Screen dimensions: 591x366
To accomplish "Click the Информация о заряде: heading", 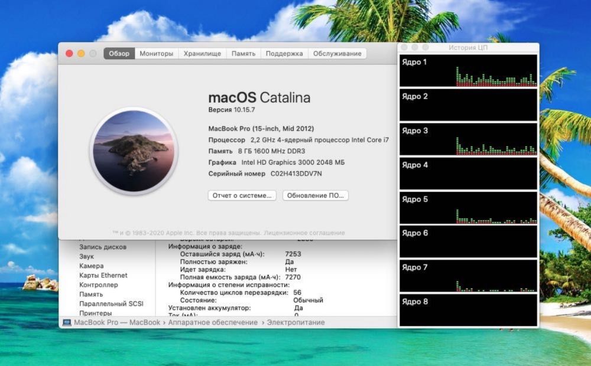I will 206,247.
